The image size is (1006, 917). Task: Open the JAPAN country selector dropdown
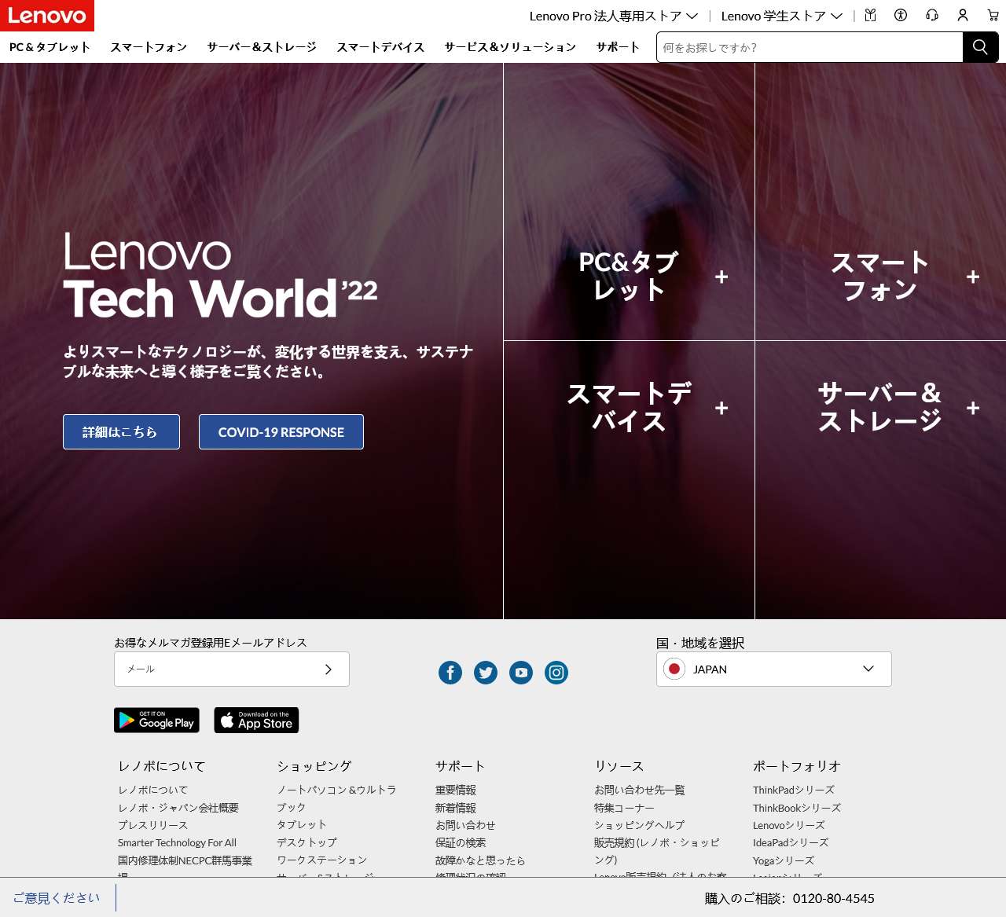(774, 669)
